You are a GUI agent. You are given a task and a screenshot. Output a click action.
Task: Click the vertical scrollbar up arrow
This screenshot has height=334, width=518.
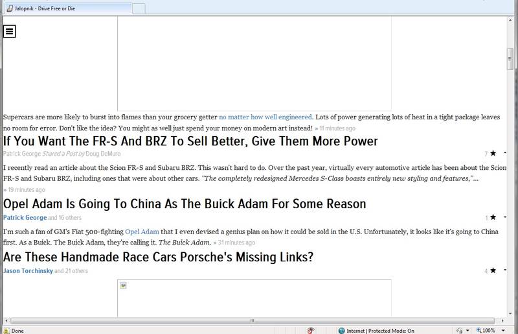coord(510,20)
